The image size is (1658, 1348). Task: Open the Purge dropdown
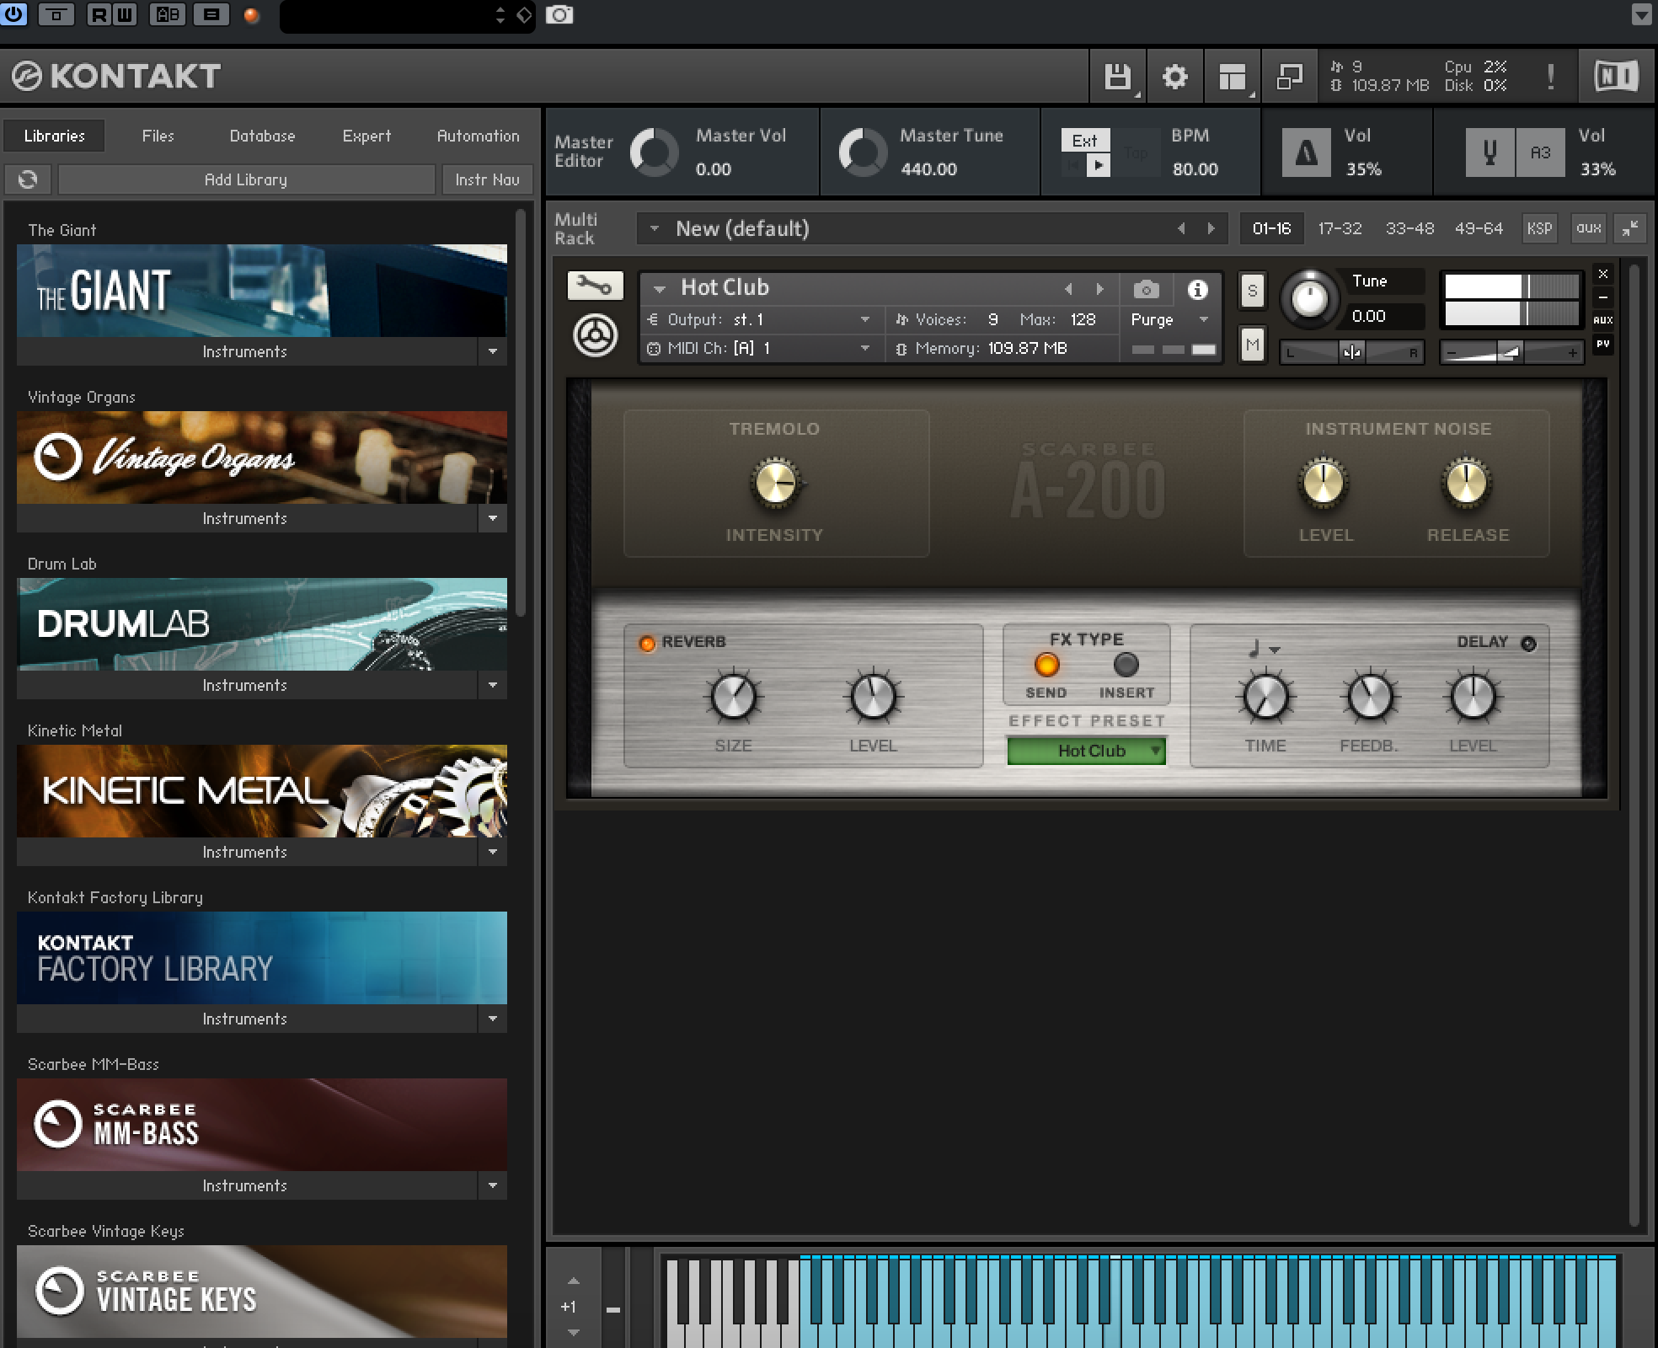1170,320
